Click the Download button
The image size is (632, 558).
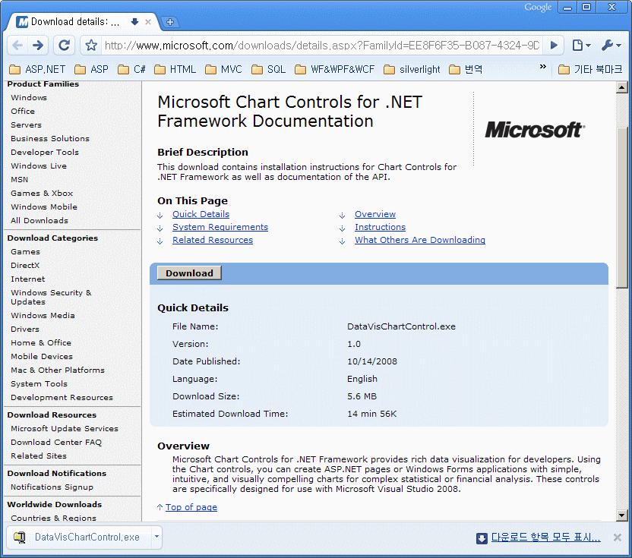click(189, 273)
